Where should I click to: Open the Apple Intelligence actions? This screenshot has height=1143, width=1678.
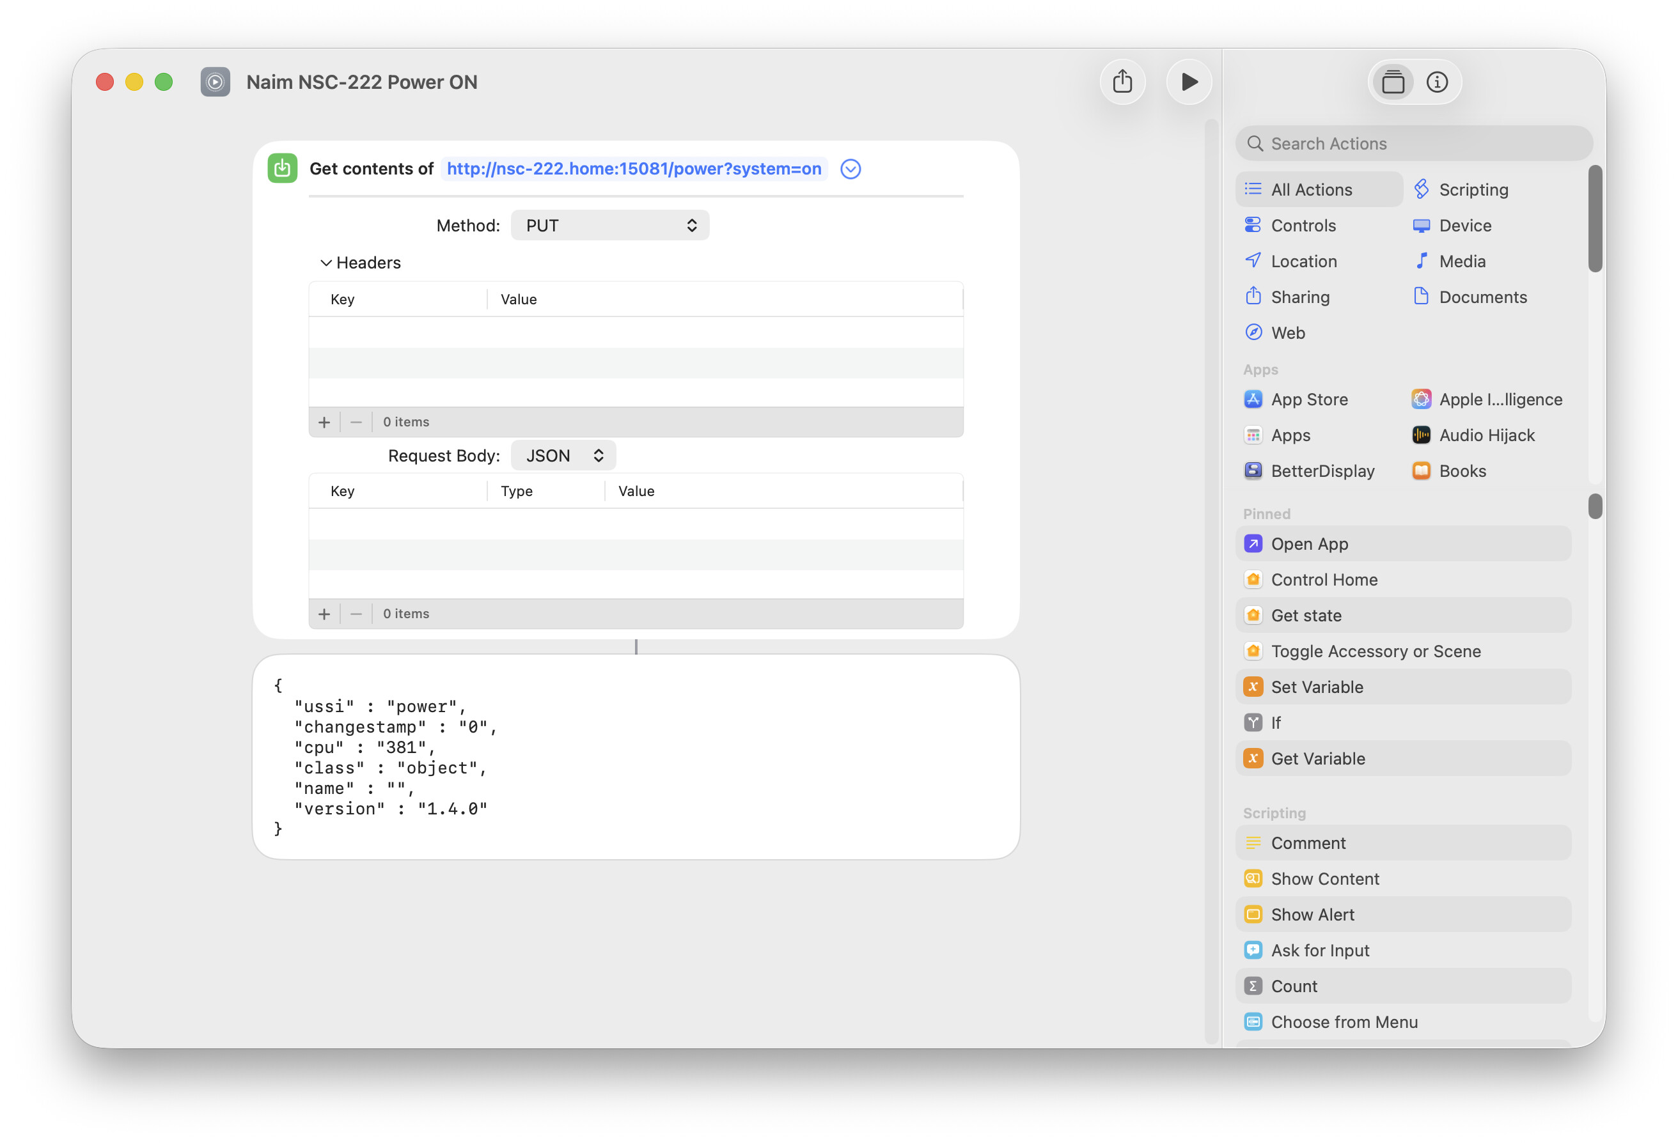[1500, 399]
